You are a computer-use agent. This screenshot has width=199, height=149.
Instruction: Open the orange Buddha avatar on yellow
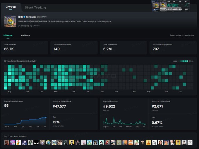coord(149,143)
